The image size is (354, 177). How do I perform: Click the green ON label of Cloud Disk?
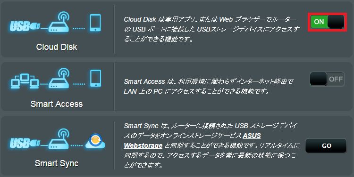319,22
